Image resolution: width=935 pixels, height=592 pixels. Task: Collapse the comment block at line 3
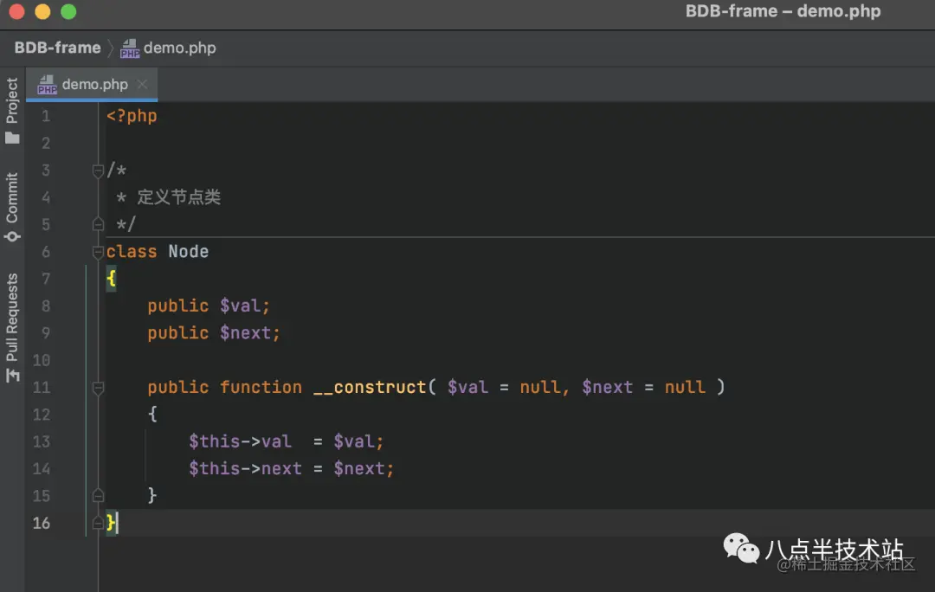click(98, 171)
